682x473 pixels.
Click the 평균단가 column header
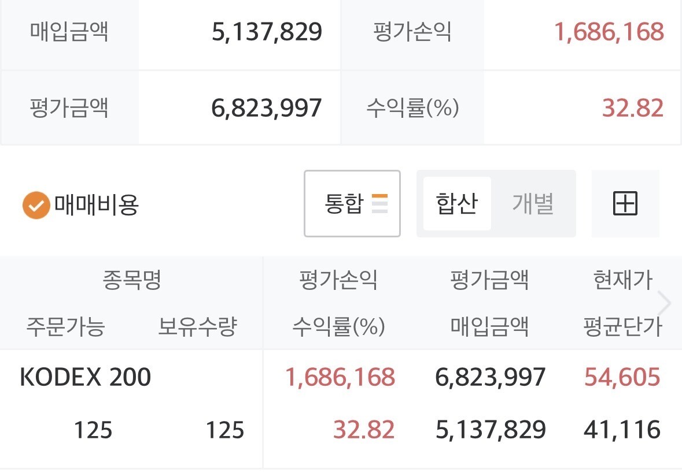point(622,327)
